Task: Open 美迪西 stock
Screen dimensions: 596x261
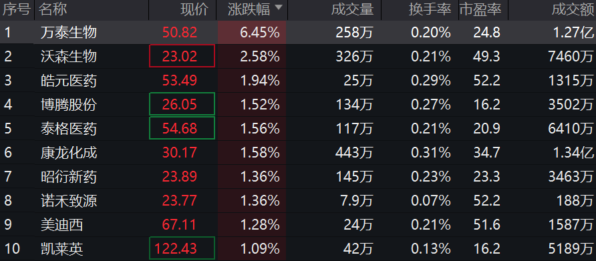Action: (x=61, y=225)
